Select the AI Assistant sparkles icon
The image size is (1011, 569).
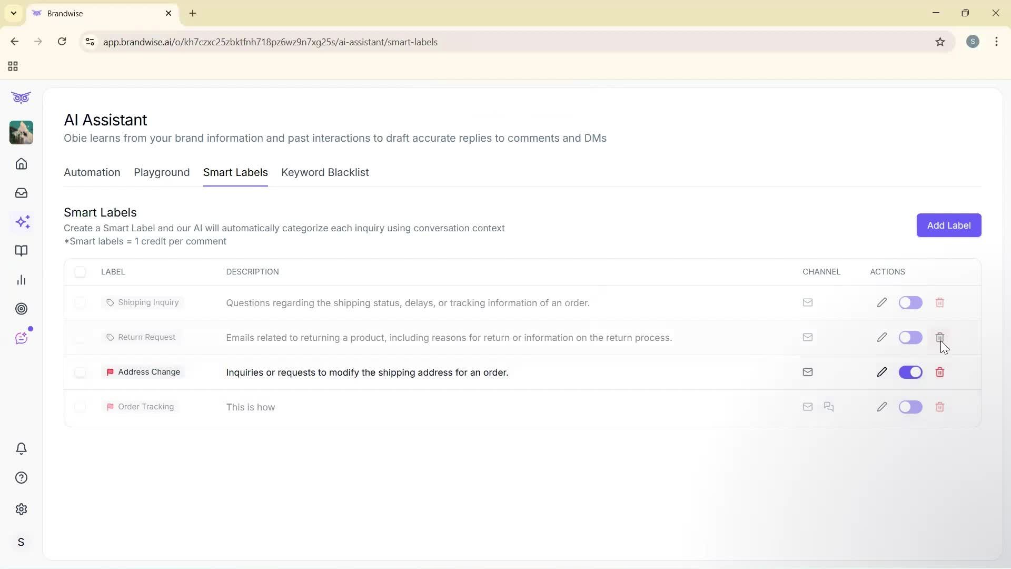pos(22,222)
